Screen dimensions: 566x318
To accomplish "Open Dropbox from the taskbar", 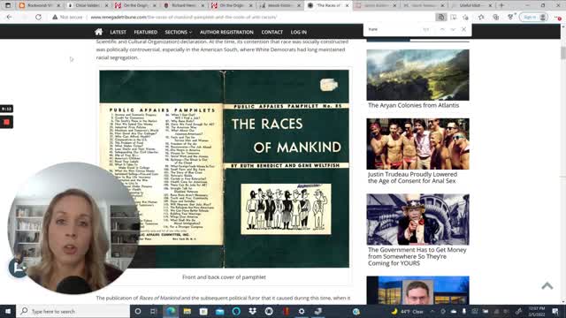I will coord(252,311).
